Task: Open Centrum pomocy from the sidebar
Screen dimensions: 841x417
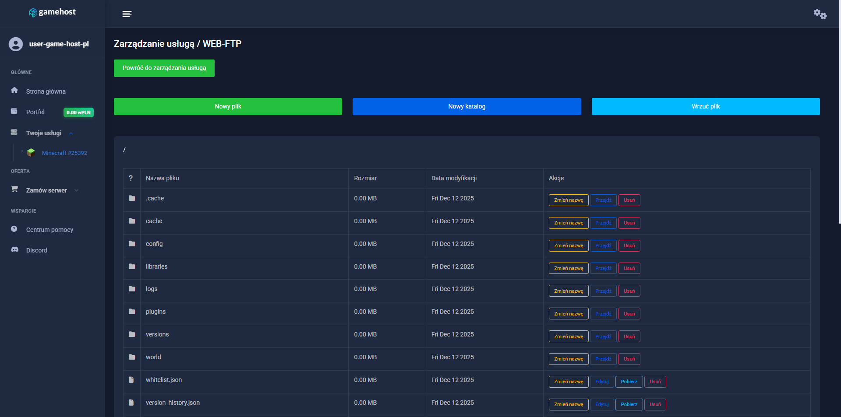Action: pos(49,229)
